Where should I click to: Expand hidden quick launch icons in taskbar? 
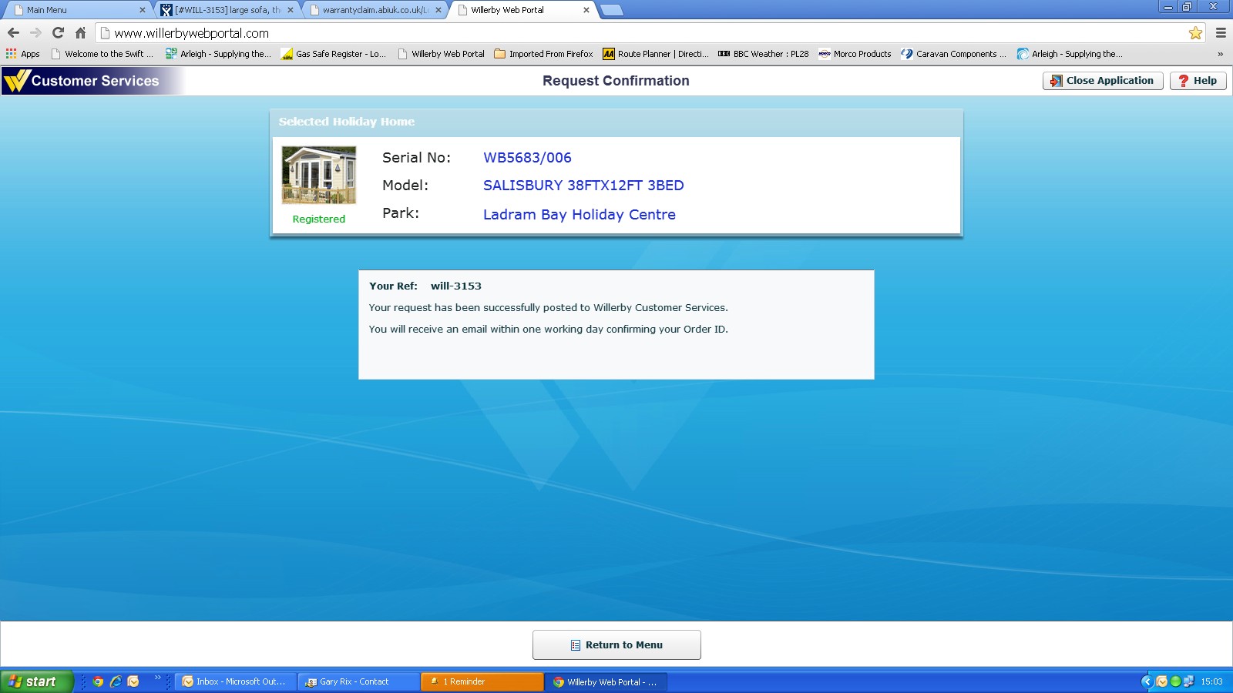pyautogui.click(x=157, y=678)
